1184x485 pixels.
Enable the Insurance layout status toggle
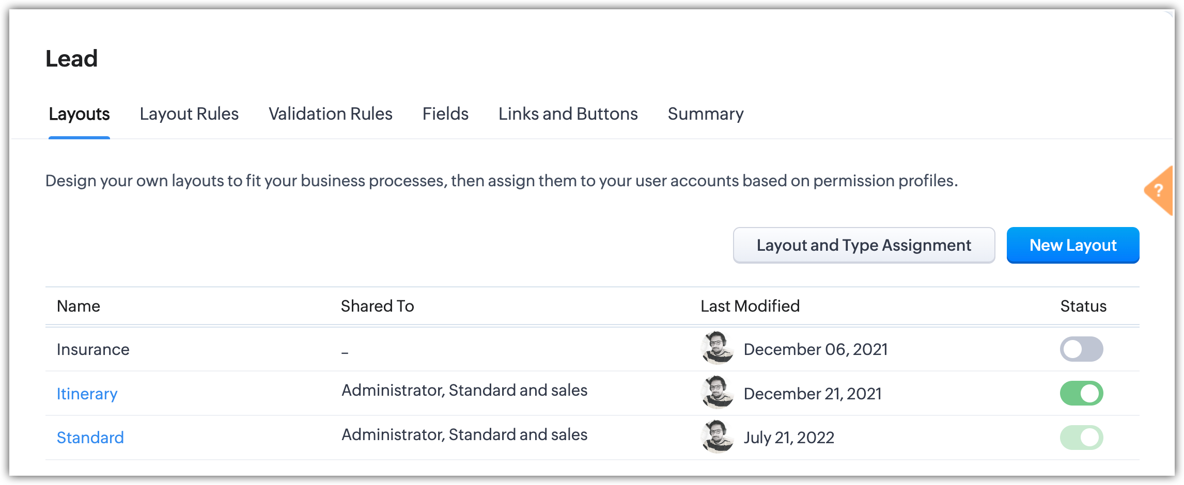(x=1081, y=349)
